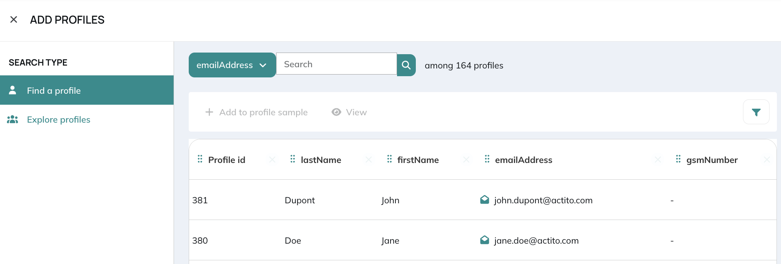Remove the lastName column
Image resolution: width=781 pixels, height=264 pixels.
(x=368, y=160)
